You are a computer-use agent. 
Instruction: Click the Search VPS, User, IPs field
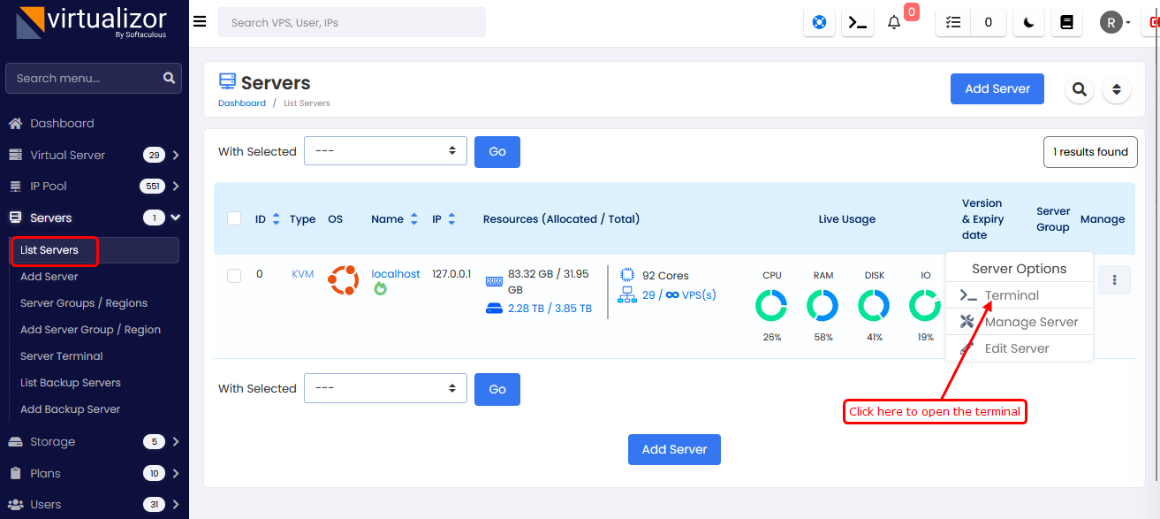[x=351, y=23]
